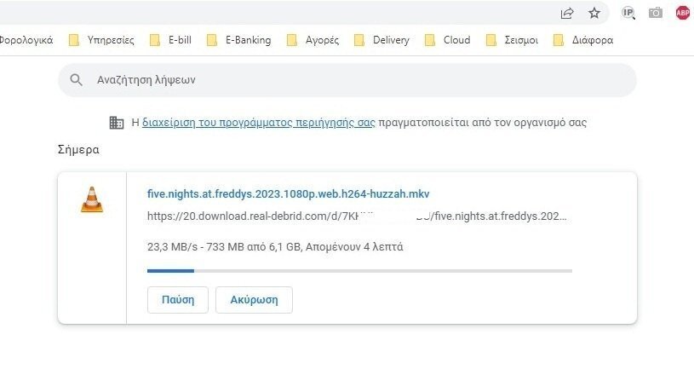Click the download progress bar
The width and height of the screenshot is (694, 392).
(359, 271)
